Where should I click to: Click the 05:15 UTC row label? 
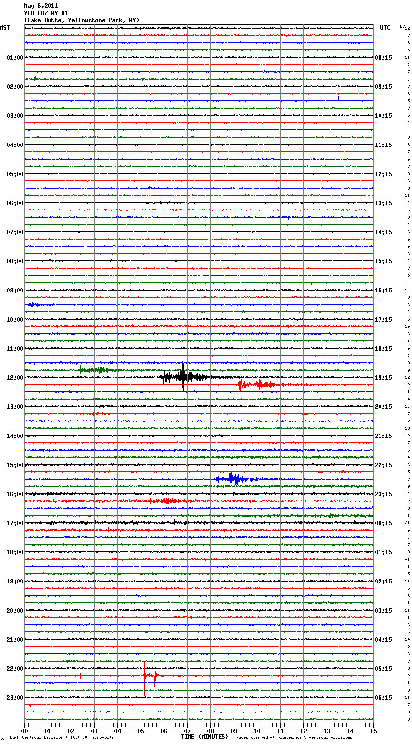[383, 669]
